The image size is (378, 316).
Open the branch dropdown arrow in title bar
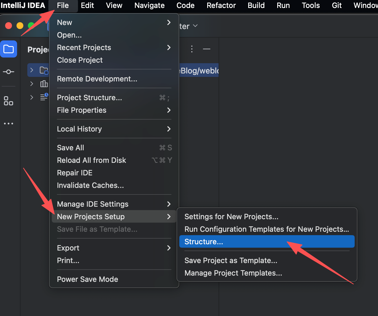coord(195,26)
